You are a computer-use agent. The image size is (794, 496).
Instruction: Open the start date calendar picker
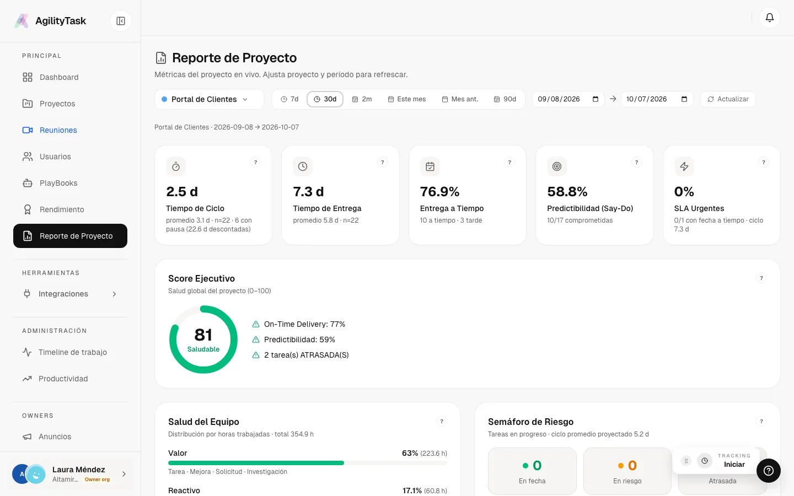595,99
